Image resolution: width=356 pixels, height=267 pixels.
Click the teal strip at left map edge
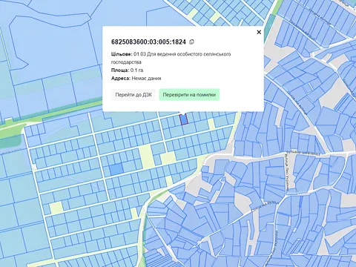click(10, 142)
